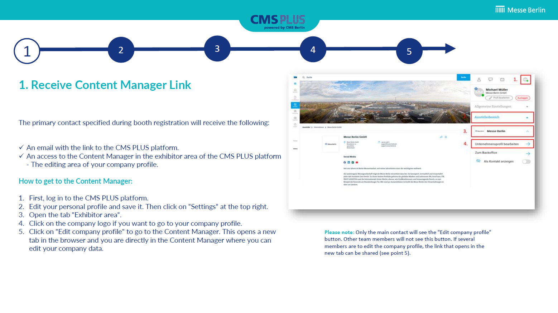Click the favorite star icon on company profile
Image resolution: width=558 pixels, height=313 pixels.
(x=446, y=137)
